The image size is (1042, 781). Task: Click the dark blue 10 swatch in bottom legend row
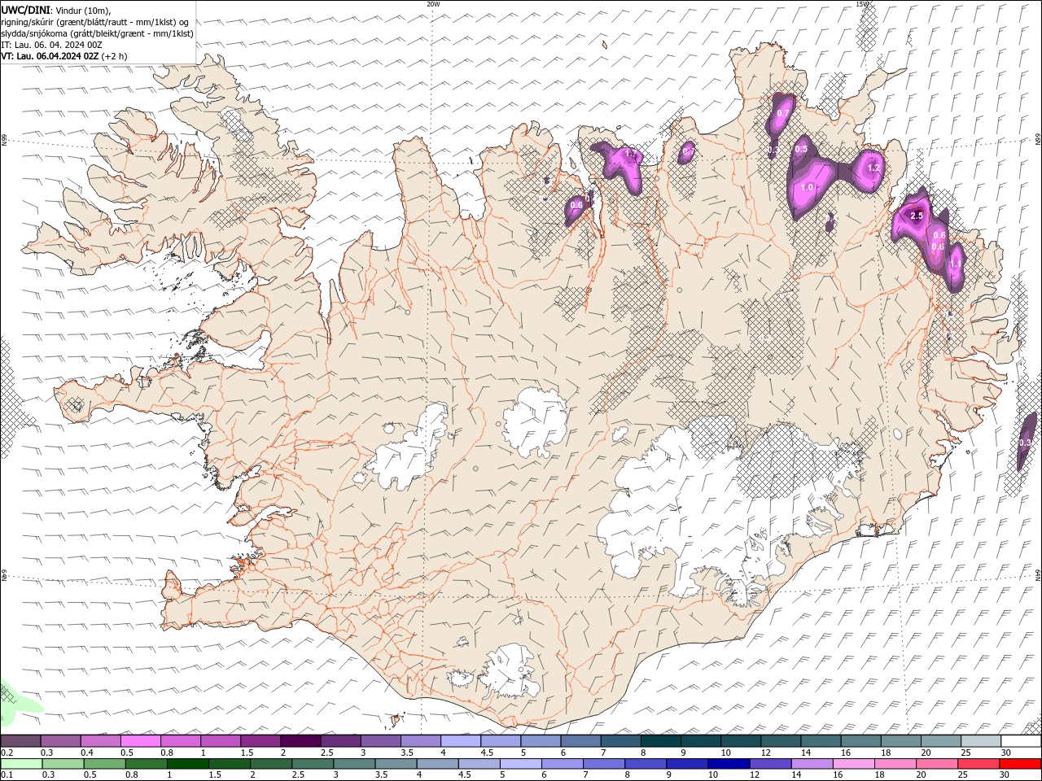tap(728, 764)
